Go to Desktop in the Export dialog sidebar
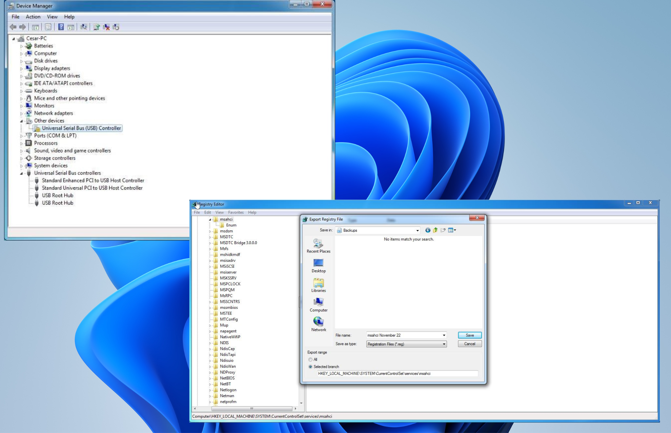 tap(318, 266)
